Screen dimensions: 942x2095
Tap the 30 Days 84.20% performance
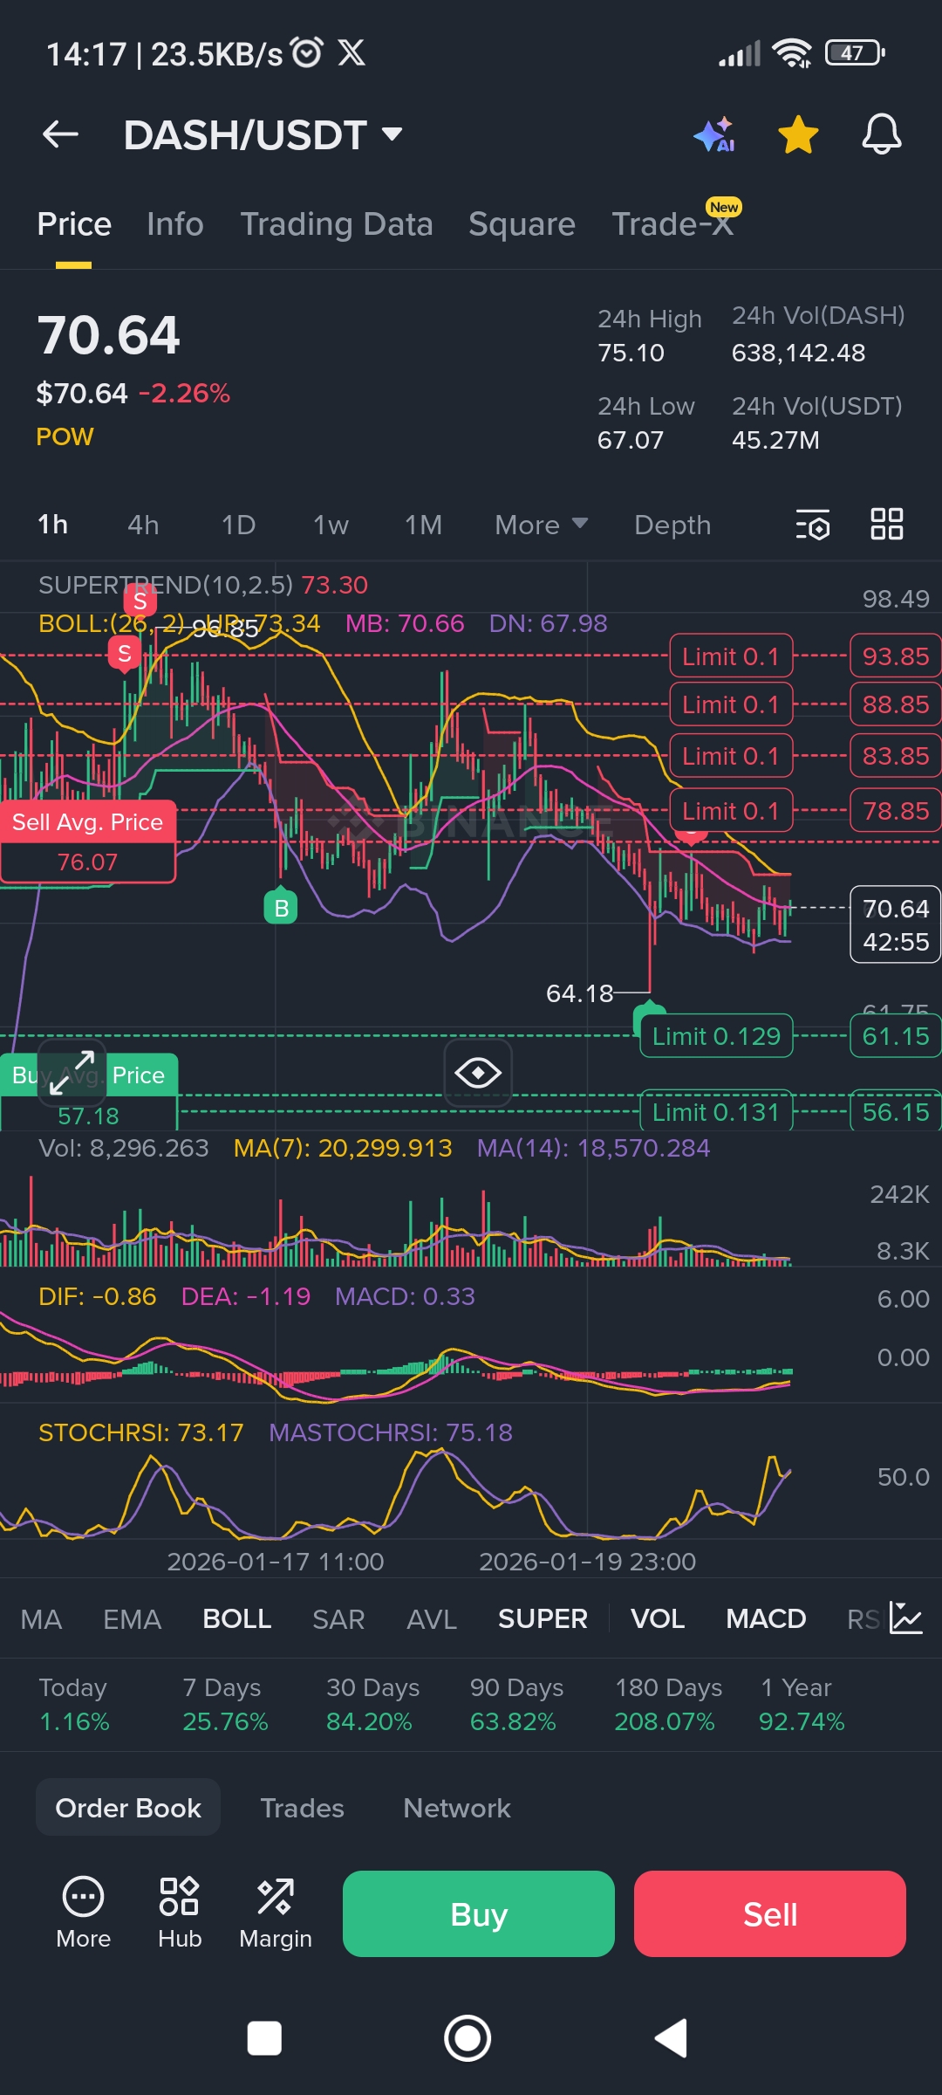point(372,1704)
